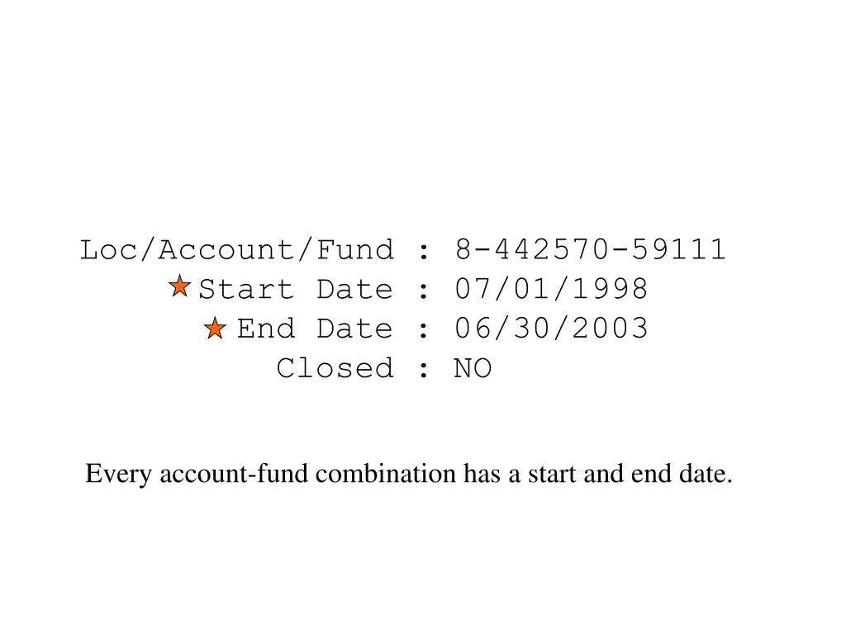Image resolution: width=846 pixels, height=634 pixels.
Task: Click the Closed value NO
Action: (473, 369)
